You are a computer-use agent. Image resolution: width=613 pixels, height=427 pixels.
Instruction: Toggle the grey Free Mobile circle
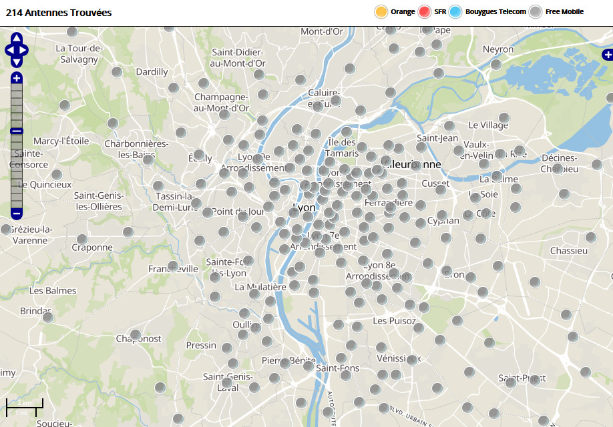pyautogui.click(x=536, y=11)
